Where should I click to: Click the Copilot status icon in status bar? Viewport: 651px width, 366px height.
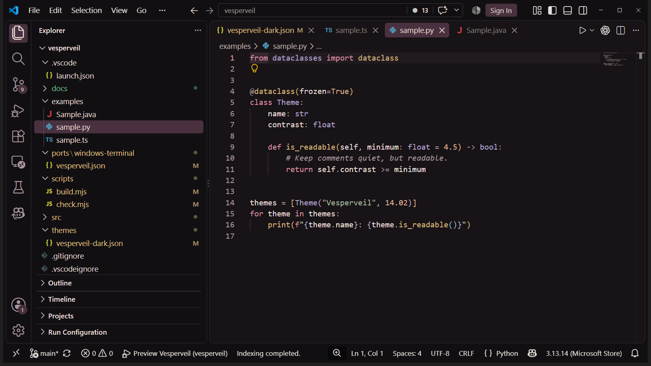(532, 353)
